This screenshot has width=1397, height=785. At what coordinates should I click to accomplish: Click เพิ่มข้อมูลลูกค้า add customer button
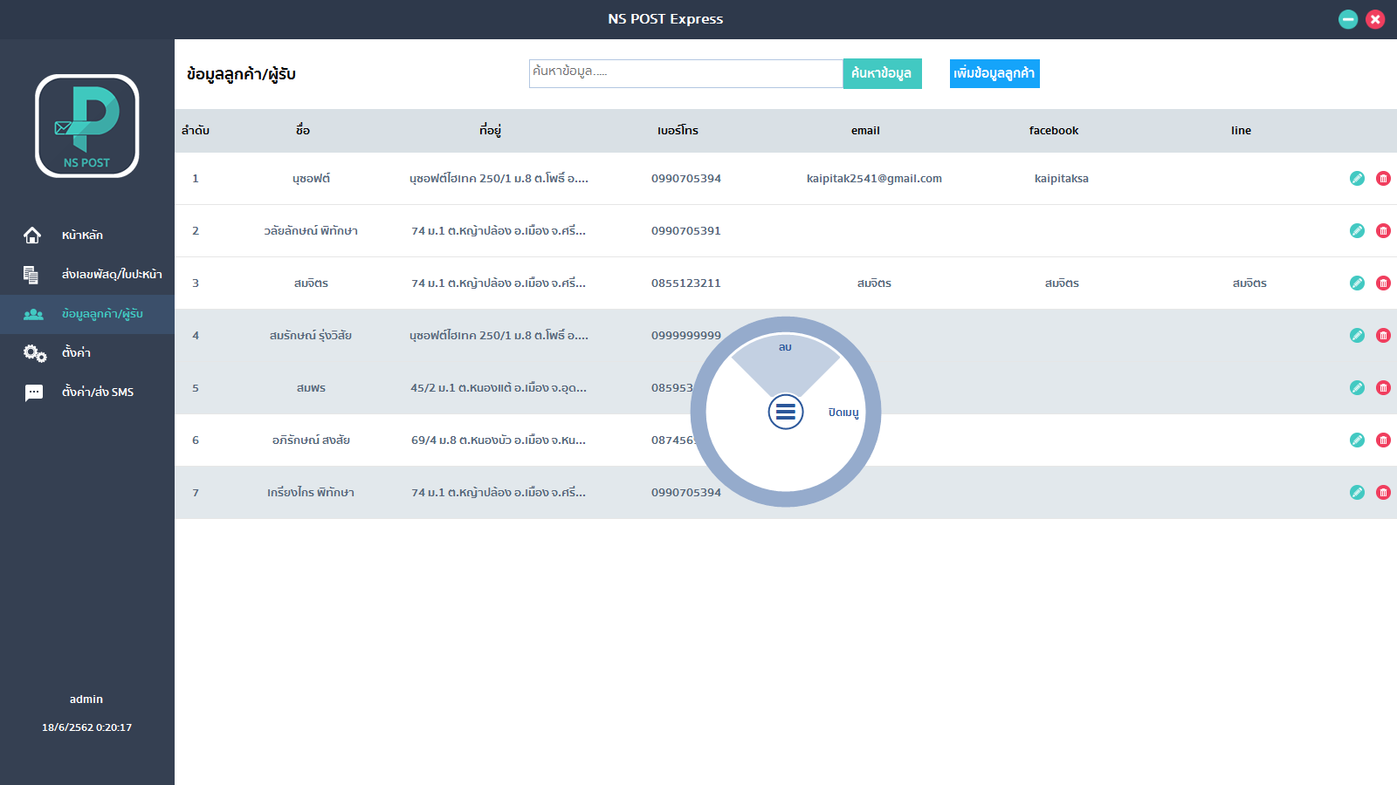pyautogui.click(x=994, y=73)
